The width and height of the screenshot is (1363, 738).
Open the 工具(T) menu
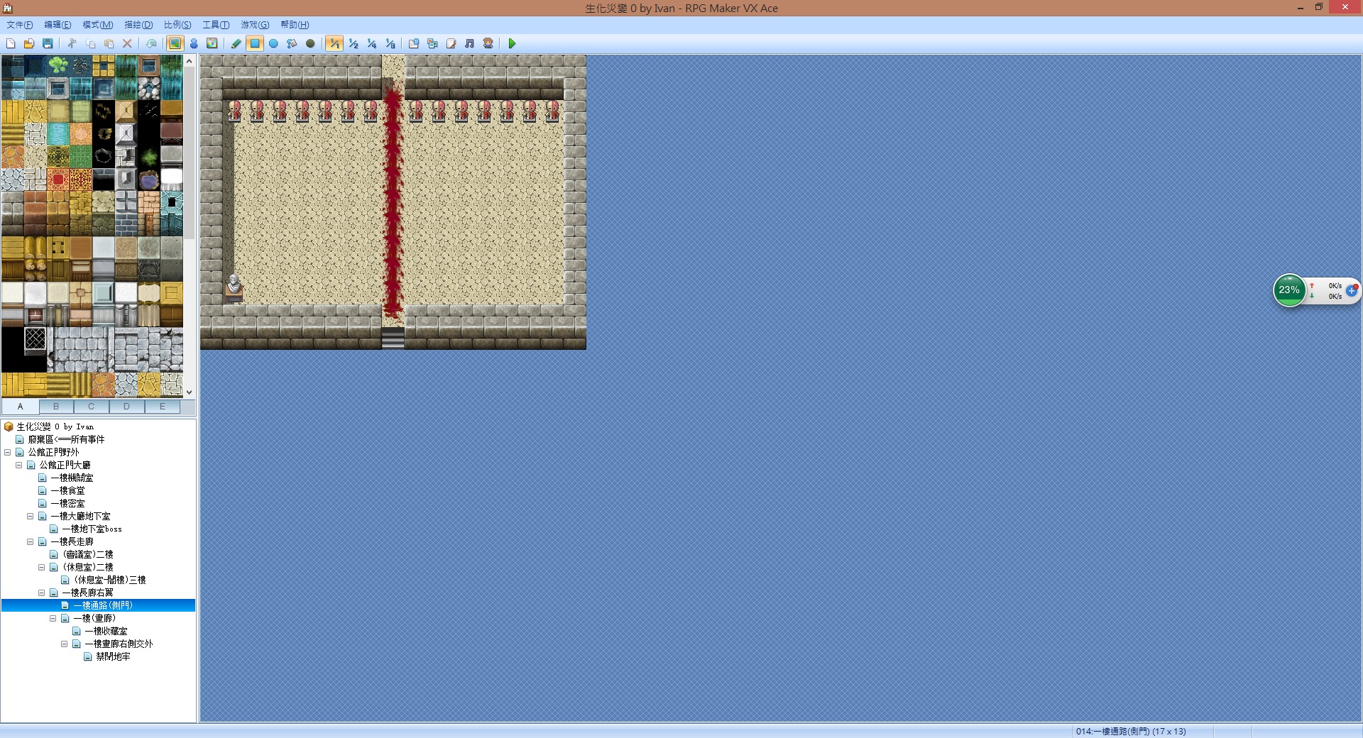coord(216,25)
